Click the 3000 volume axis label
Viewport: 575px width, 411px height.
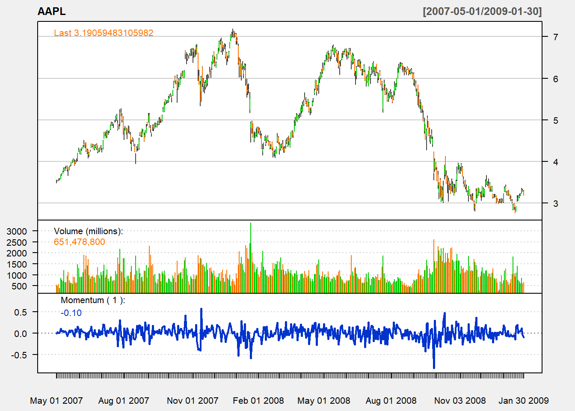pyautogui.click(x=17, y=232)
